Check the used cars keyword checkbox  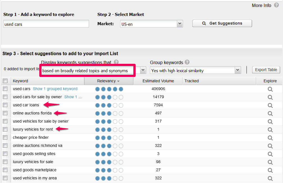tap(5, 89)
